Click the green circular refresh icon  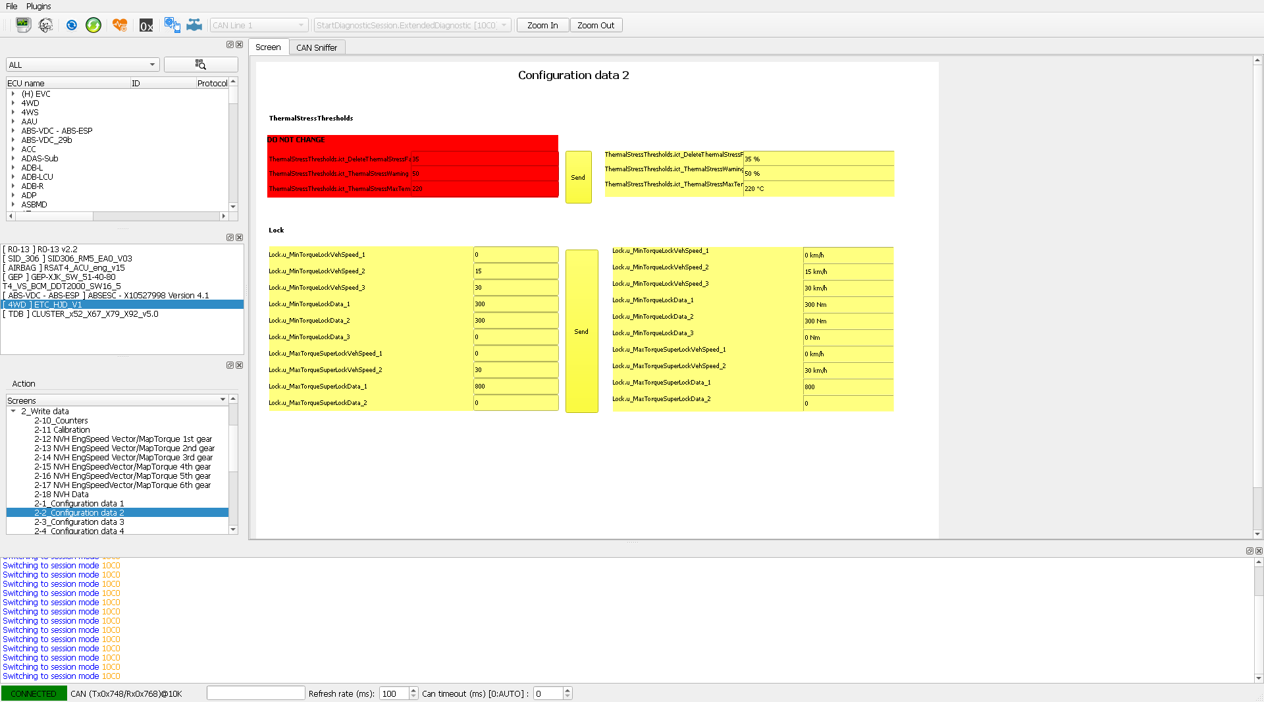pyautogui.click(x=93, y=25)
